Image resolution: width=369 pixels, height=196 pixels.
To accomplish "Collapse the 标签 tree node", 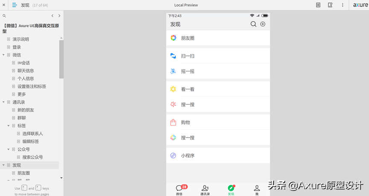I will (x=9, y=126).
